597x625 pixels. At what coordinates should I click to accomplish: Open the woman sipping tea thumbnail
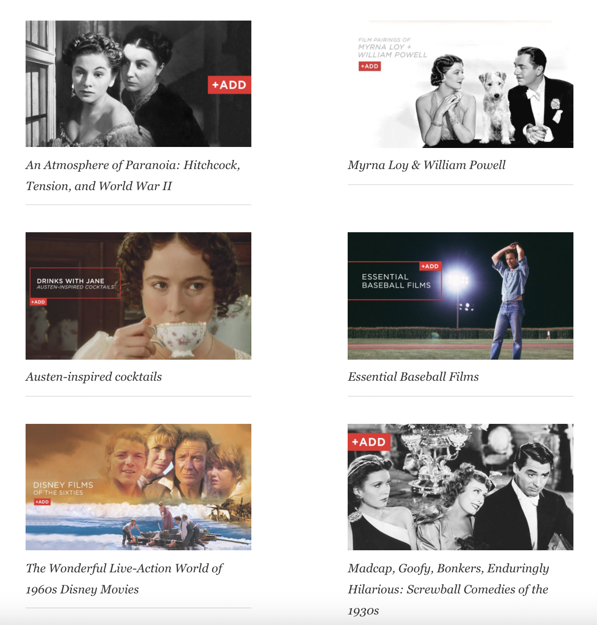[138, 296]
